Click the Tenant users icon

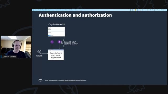pos(39,52)
